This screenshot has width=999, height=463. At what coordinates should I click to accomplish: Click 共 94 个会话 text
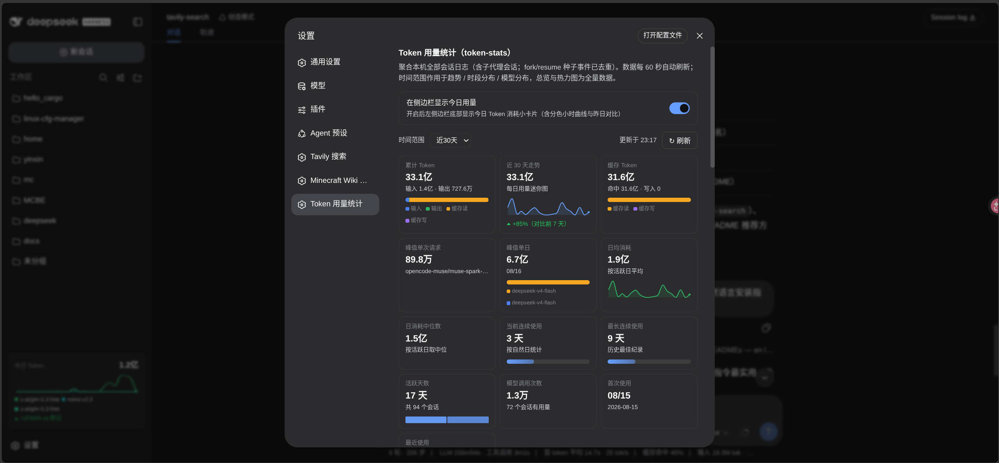click(x=422, y=407)
